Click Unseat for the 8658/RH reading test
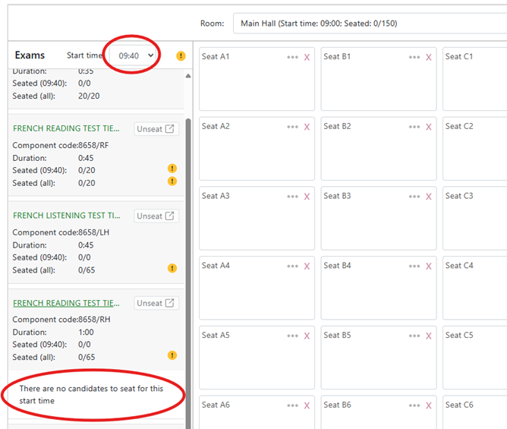This screenshot has width=507, height=429. coord(156,303)
